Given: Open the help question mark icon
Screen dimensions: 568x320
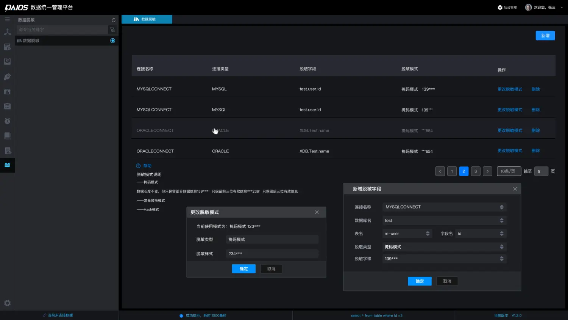Looking at the screenshot, I should (138, 166).
